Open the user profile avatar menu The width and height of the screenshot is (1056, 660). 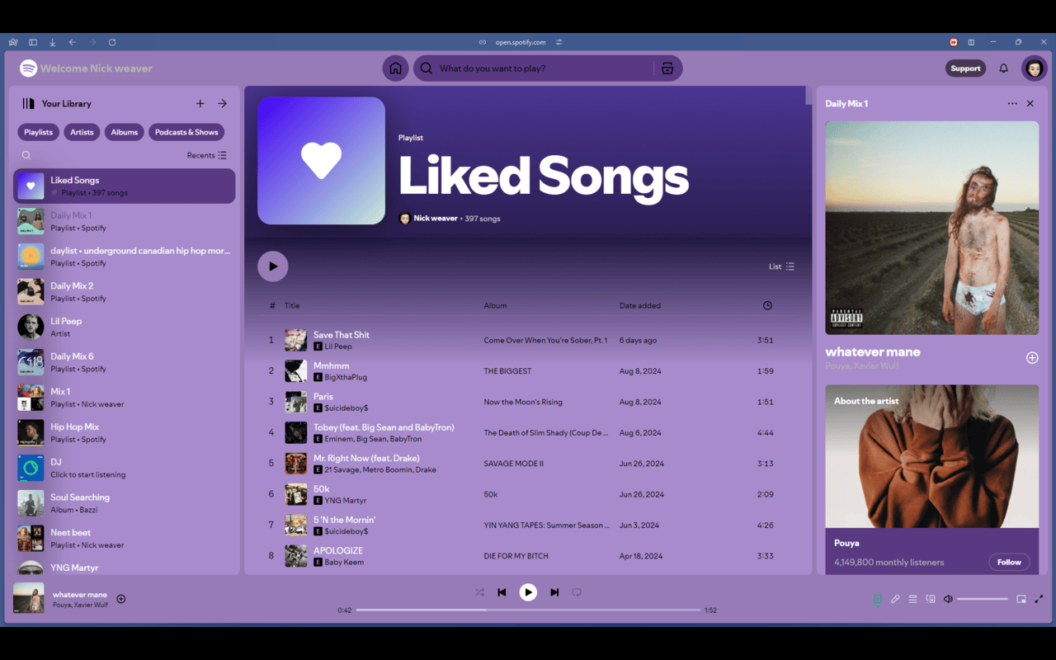click(x=1034, y=68)
